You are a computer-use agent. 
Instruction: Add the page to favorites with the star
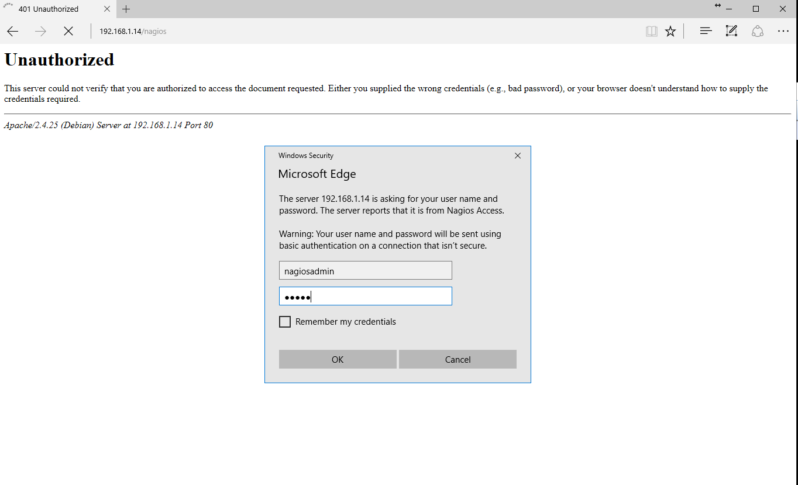coord(670,32)
